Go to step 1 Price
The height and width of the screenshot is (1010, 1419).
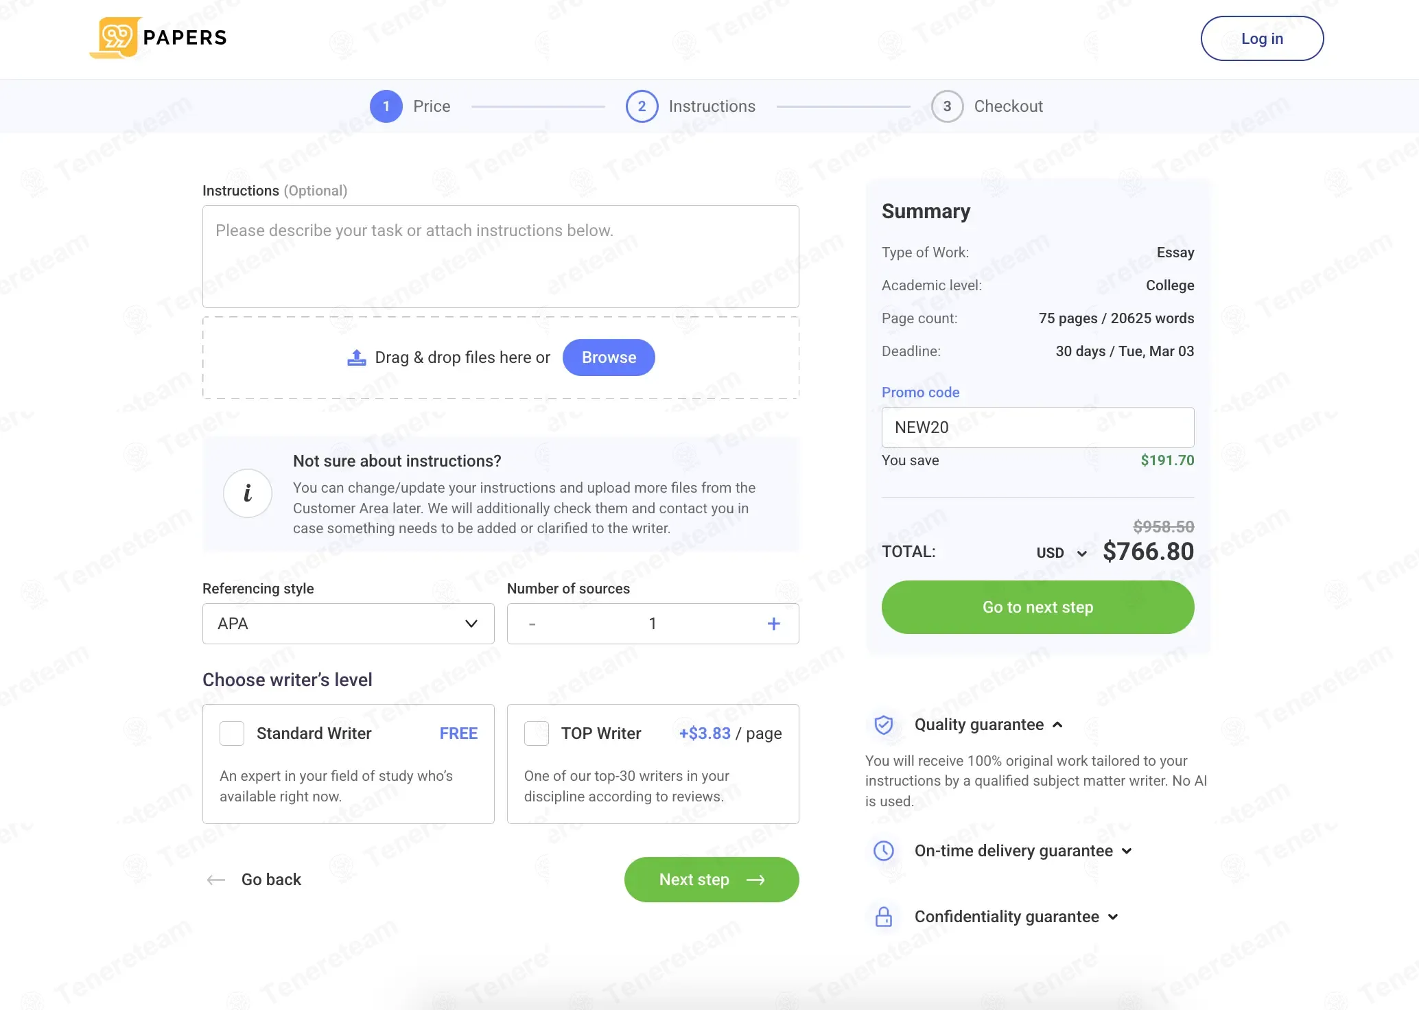tap(410, 106)
